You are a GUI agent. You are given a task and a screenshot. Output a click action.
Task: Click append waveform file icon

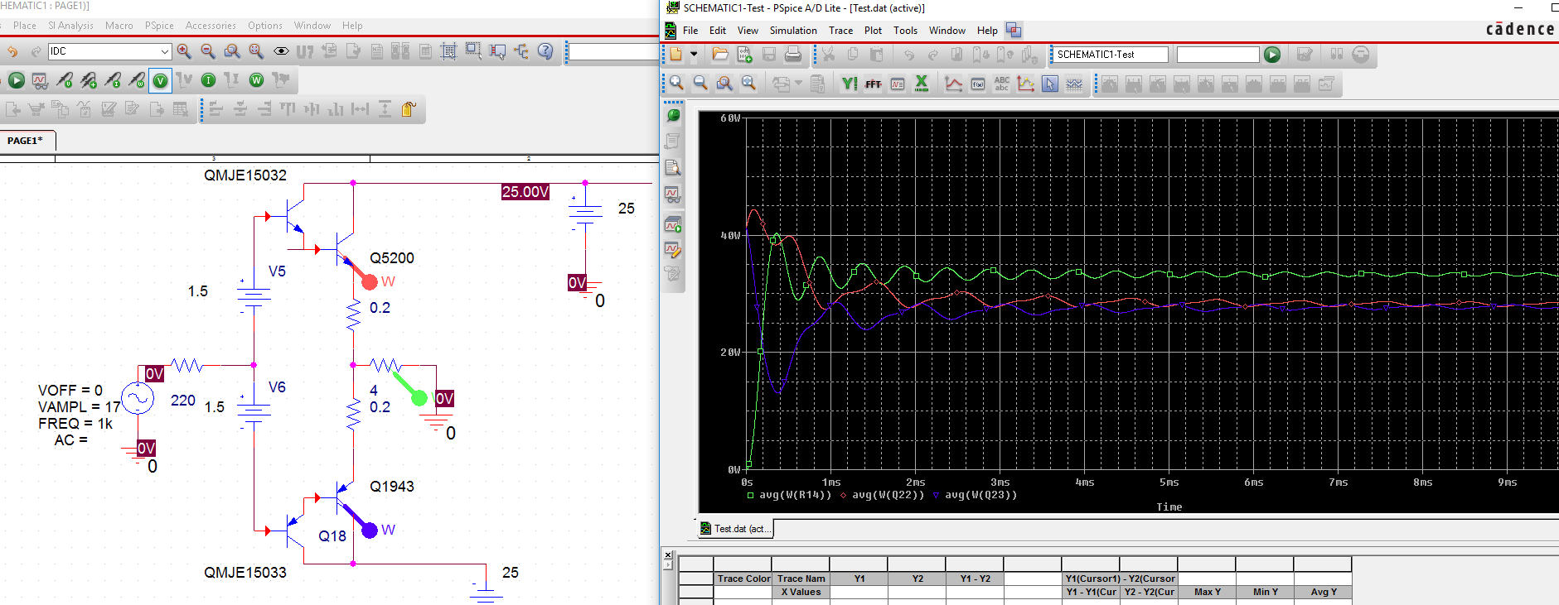pos(744,55)
